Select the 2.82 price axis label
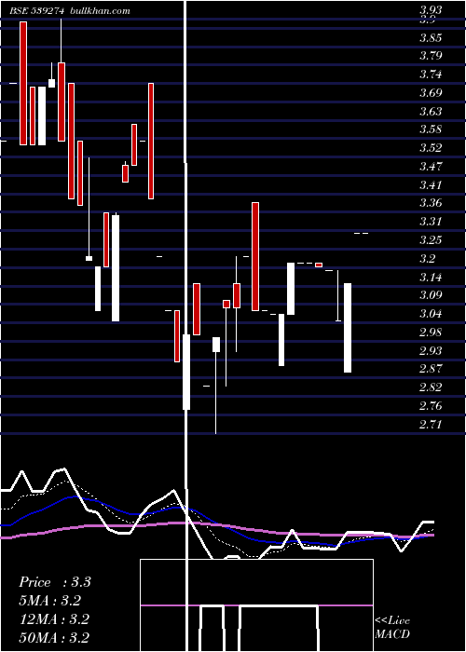This screenshot has width=466, height=652. (x=431, y=387)
